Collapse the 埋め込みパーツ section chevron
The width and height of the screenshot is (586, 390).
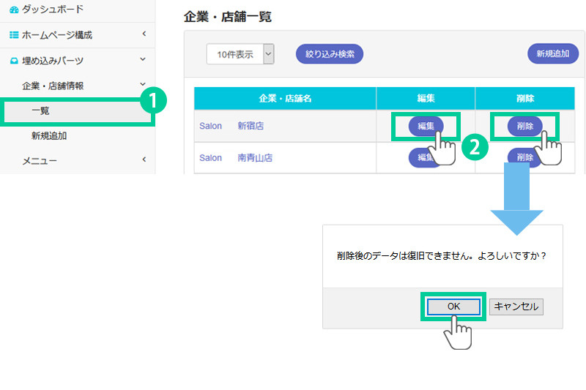[144, 61]
